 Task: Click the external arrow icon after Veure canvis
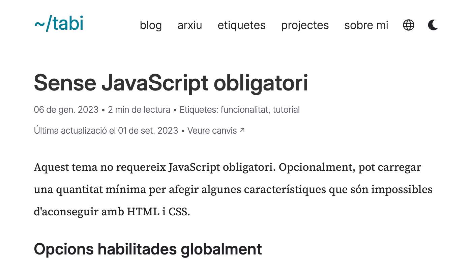tap(242, 130)
